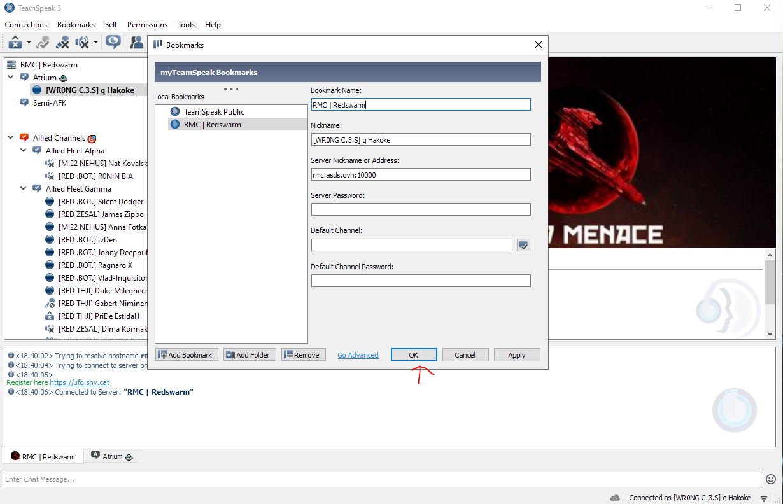Toggle Mute Speakers in the toolbar
783x504 pixels.
click(x=83, y=43)
